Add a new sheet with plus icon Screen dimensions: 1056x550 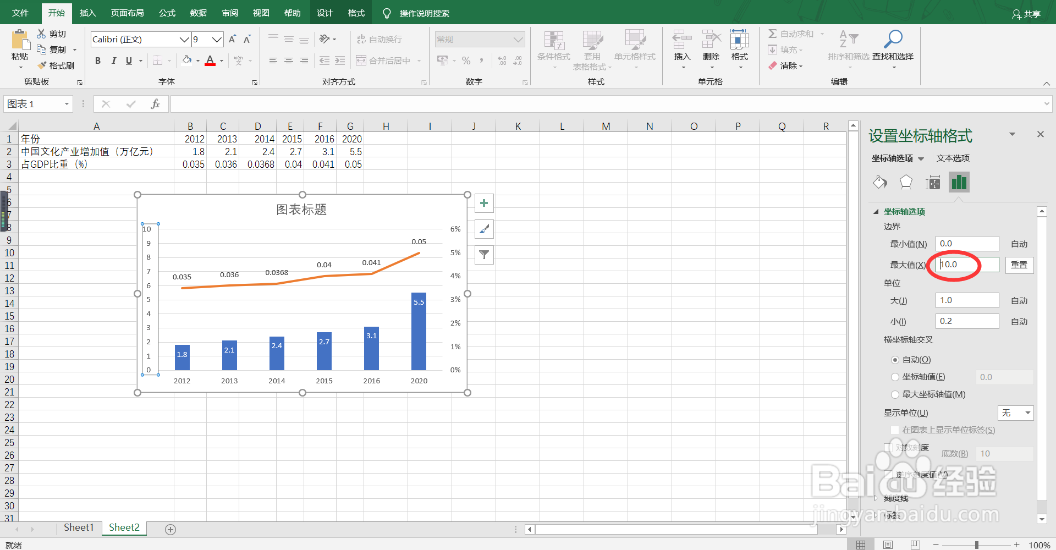point(170,529)
